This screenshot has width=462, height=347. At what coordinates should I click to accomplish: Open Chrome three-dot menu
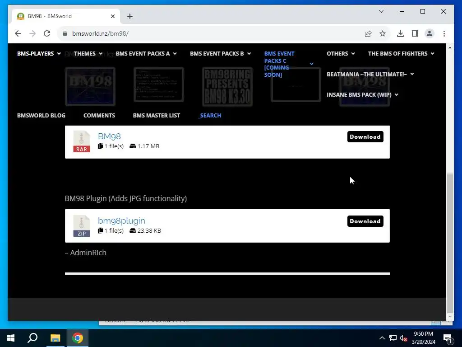coord(444,33)
